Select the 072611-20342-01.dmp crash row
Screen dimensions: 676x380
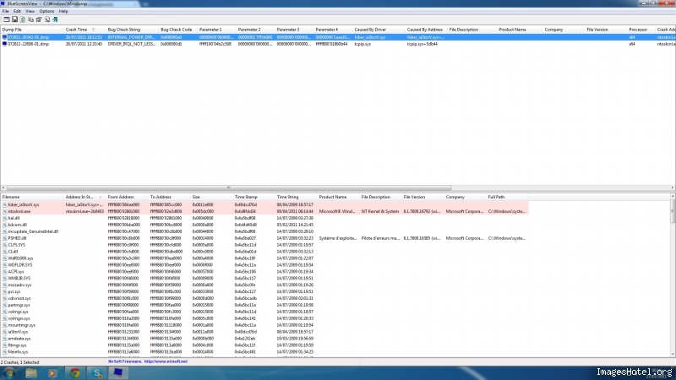pos(338,37)
